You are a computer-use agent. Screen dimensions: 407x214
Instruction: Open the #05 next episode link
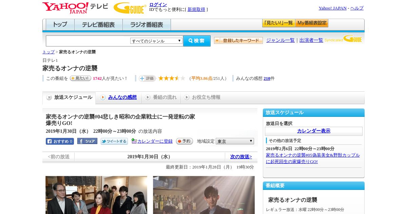(x=313, y=158)
